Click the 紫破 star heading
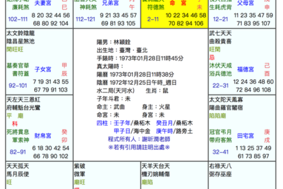The height and width of the screenshot is (189, 283). click(x=80, y=166)
